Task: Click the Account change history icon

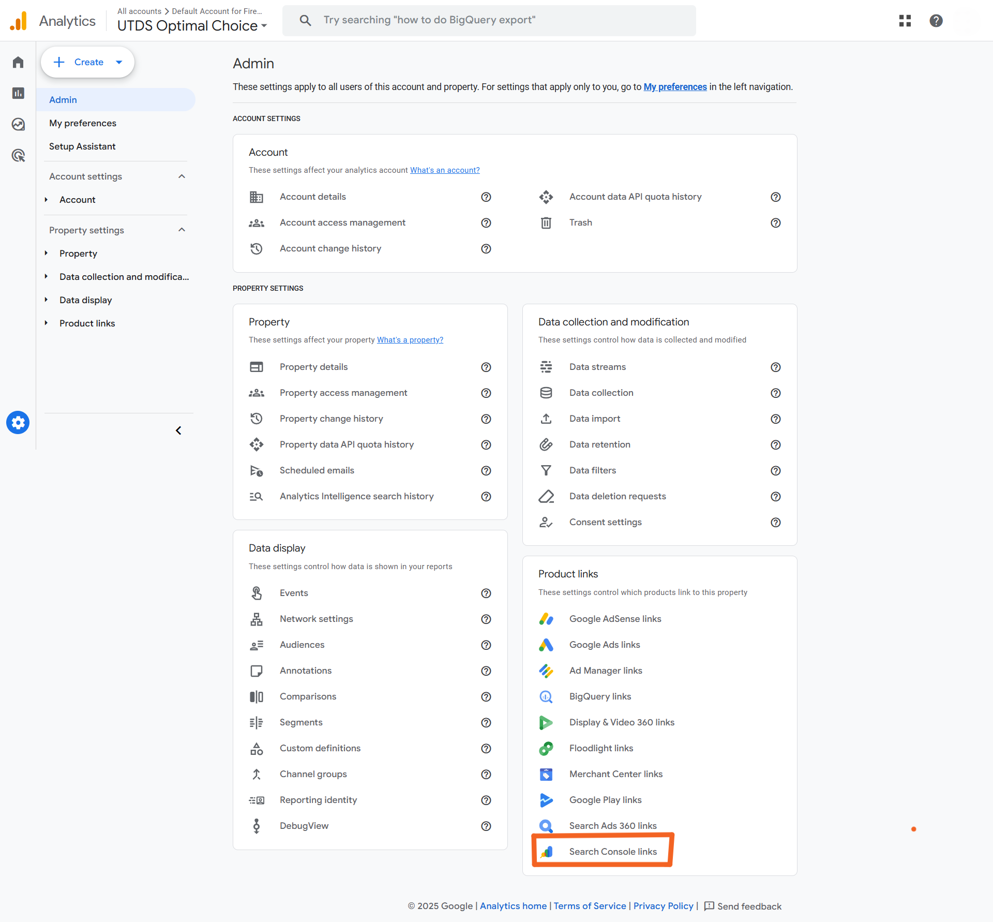Action: [257, 249]
